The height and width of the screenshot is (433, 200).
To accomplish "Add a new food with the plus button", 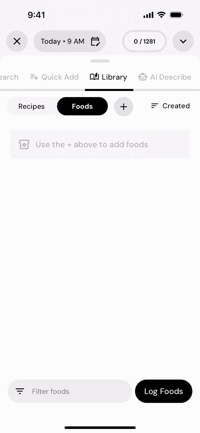I will (x=124, y=107).
